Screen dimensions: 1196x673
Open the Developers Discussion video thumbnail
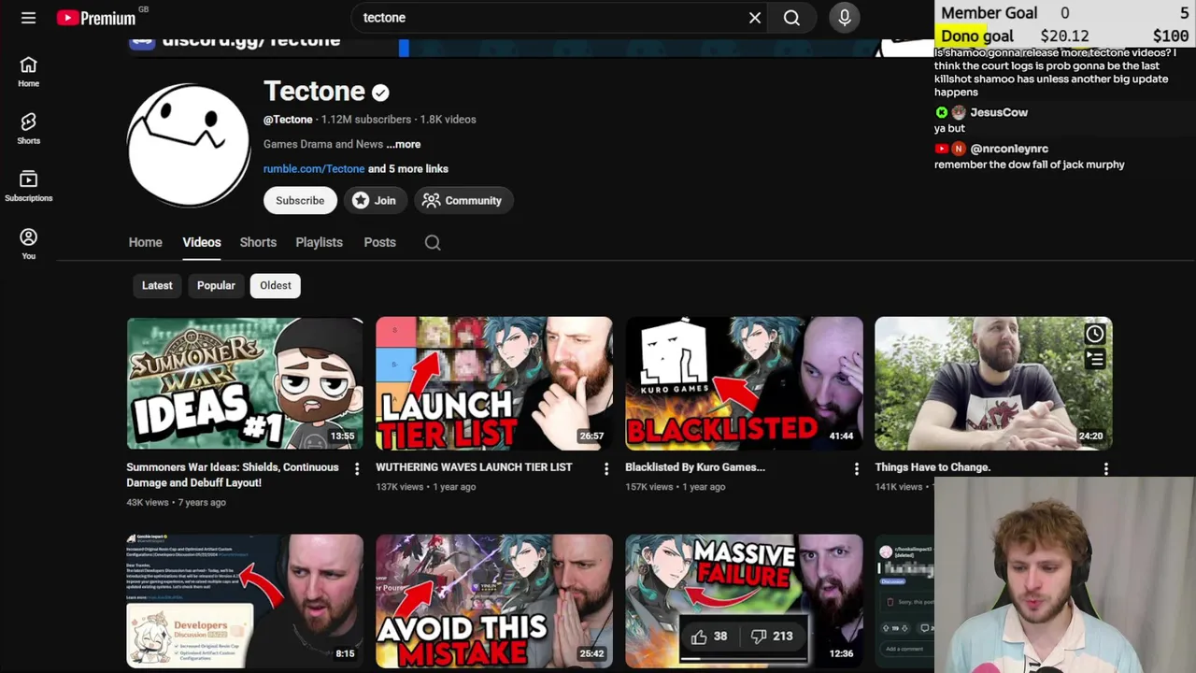(x=245, y=601)
